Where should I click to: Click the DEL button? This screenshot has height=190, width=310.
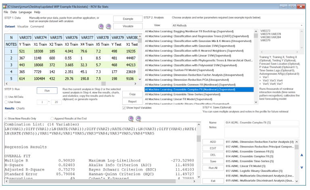point(213,155)
